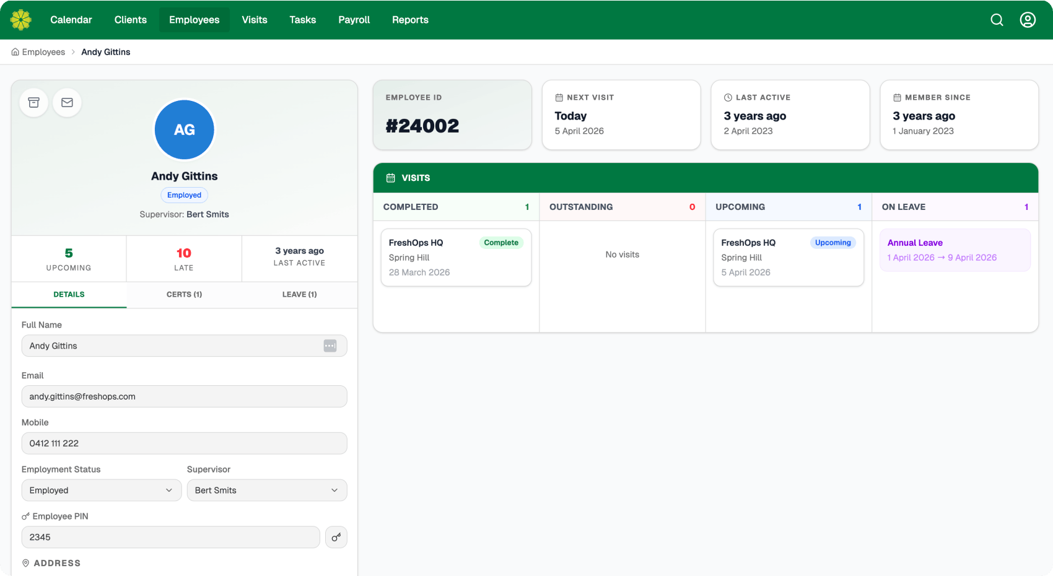Click the archive employee icon
The width and height of the screenshot is (1053, 576).
33,103
